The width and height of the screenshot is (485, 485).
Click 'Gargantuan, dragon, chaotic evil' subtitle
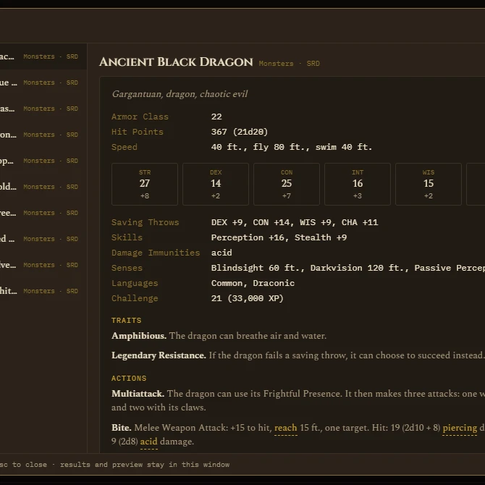(180, 94)
